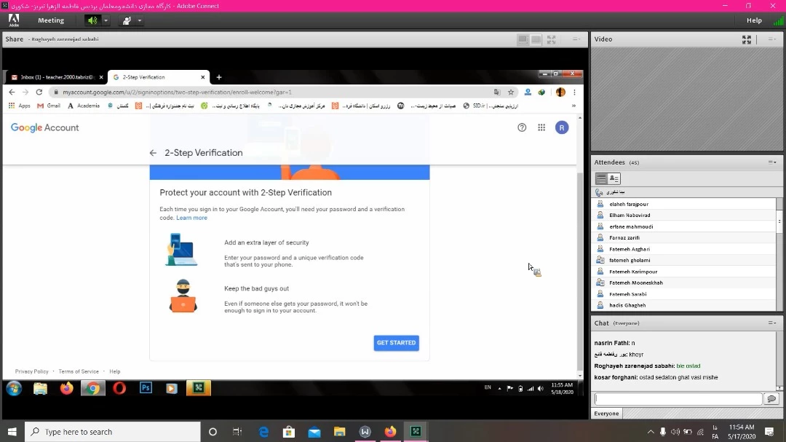Image resolution: width=786 pixels, height=442 pixels.
Task: Click the Adobe logo icon
Action: (14, 20)
